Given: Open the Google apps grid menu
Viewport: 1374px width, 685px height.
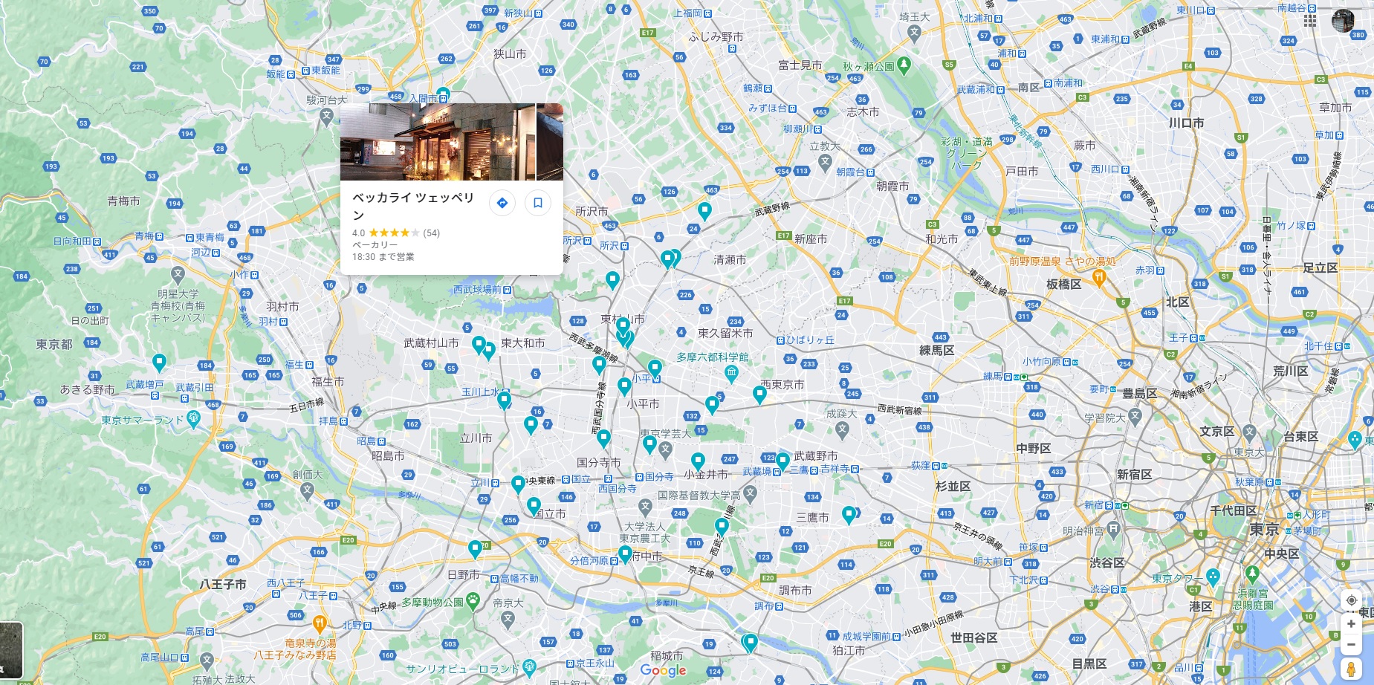Looking at the screenshot, I should (1310, 21).
